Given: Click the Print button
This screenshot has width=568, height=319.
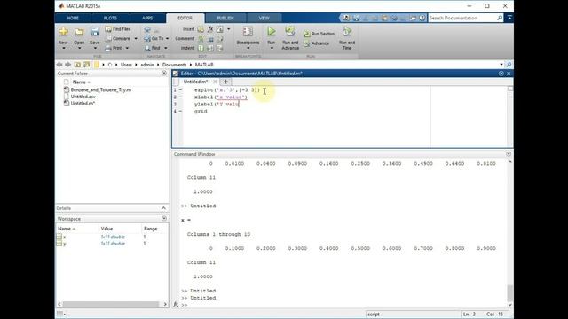Looking at the screenshot, I should (114, 48).
